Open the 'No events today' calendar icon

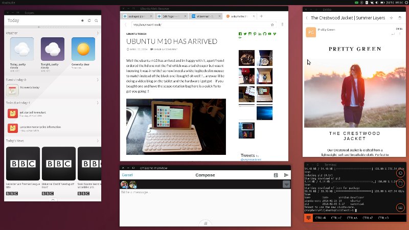[12, 90]
